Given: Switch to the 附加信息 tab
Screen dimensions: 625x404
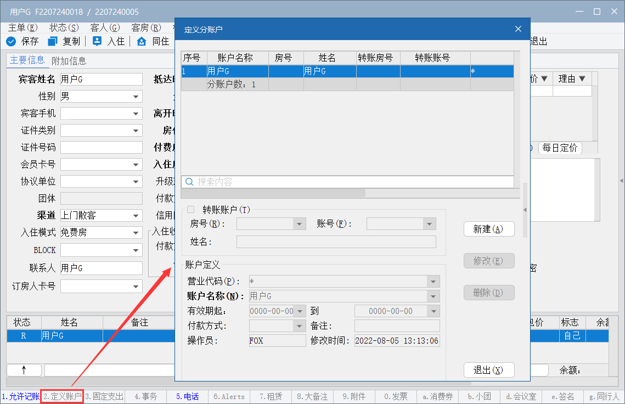Looking at the screenshot, I should [69, 60].
